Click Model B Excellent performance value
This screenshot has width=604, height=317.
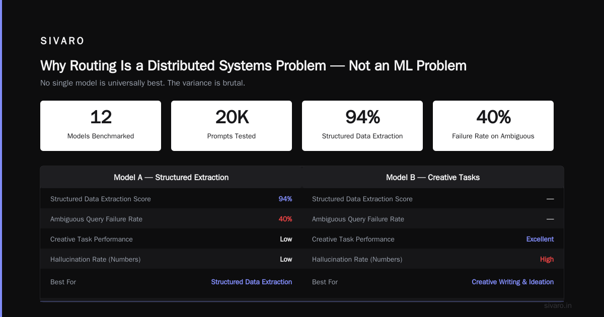[540, 239]
